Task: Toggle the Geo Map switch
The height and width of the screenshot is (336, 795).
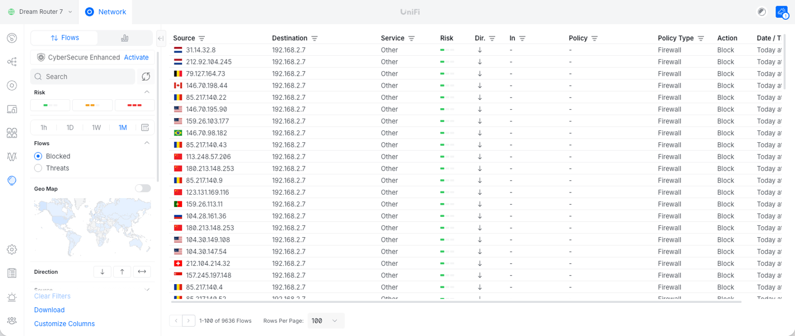Action: tap(143, 189)
